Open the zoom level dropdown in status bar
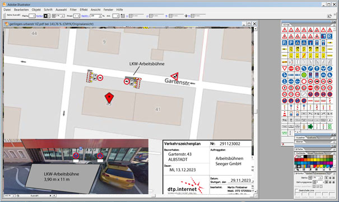 coord(13,195)
